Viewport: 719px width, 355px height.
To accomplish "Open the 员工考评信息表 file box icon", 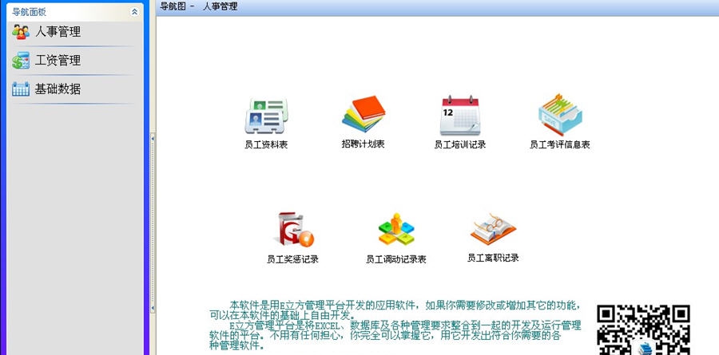I will pos(560,115).
